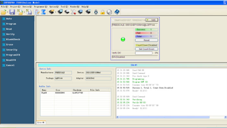
Task: Click the blue sigma checksum icon
Action: coord(43,12)
